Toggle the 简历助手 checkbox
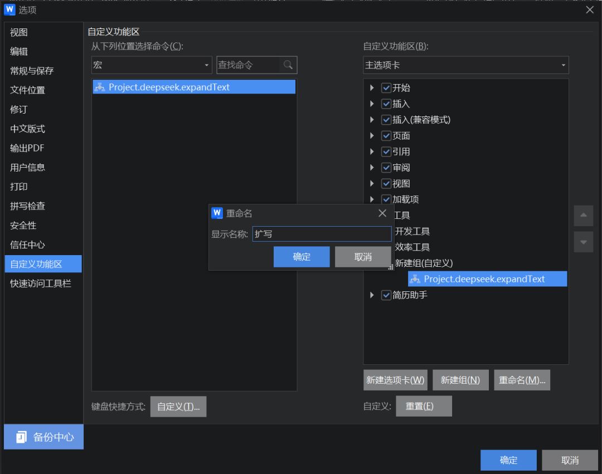The image size is (602, 474). coord(386,295)
